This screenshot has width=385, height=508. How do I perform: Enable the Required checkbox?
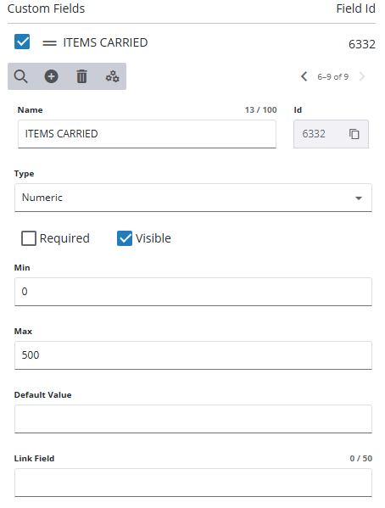coord(29,238)
